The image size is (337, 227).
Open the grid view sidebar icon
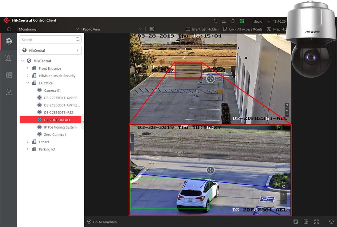coord(9,75)
